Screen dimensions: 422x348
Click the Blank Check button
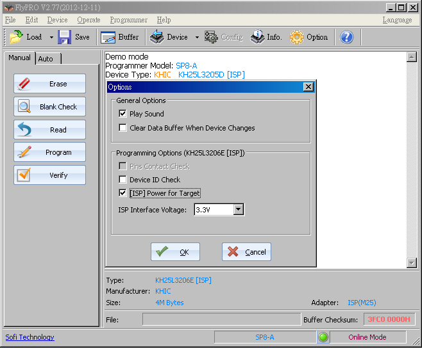click(50, 107)
